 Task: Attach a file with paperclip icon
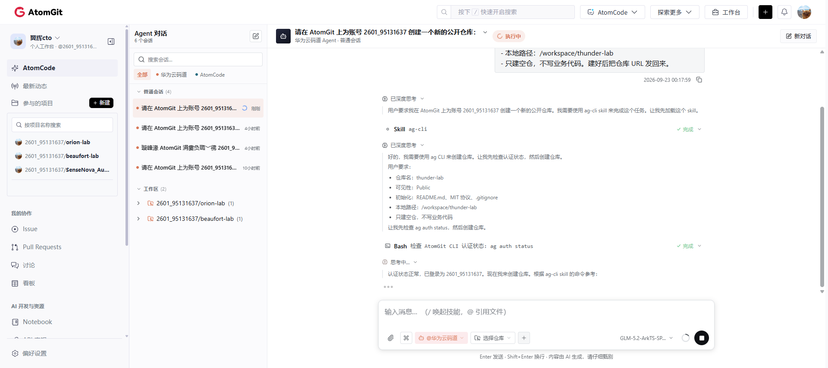(x=391, y=338)
